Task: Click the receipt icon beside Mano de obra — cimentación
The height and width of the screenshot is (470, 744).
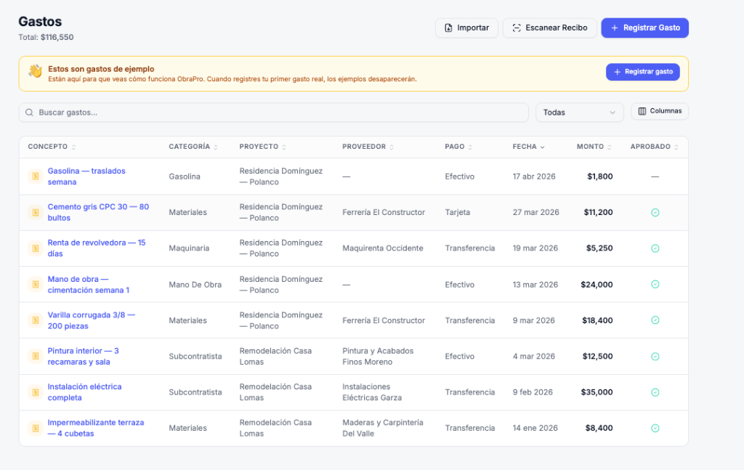Action: coord(35,285)
